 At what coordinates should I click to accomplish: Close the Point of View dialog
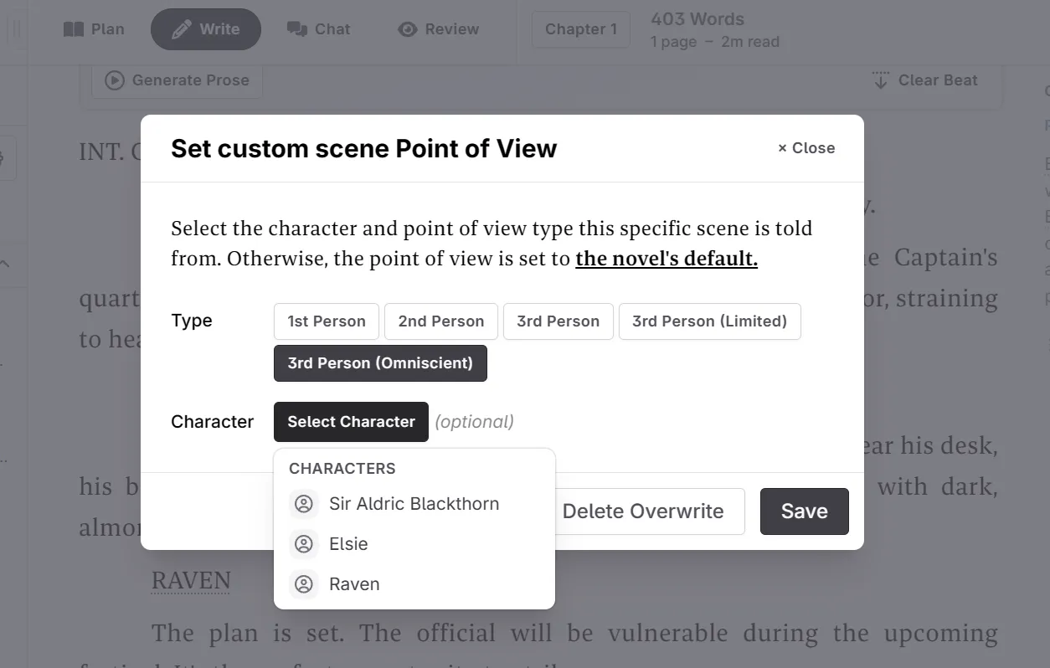click(806, 148)
